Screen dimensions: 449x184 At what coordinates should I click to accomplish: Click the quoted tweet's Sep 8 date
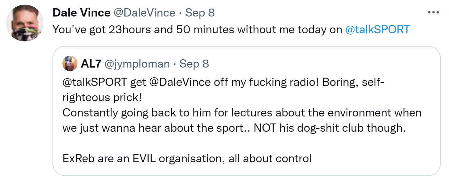194,64
